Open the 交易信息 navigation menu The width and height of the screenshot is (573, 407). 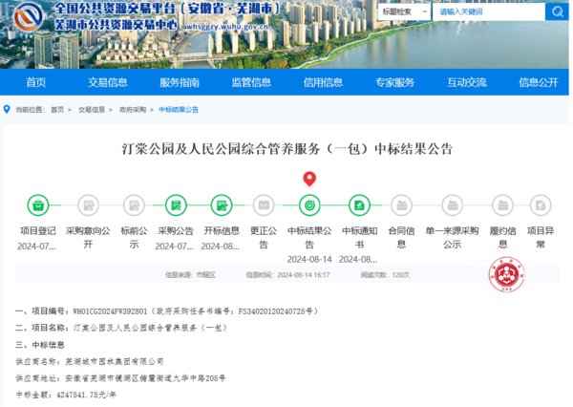coord(108,82)
